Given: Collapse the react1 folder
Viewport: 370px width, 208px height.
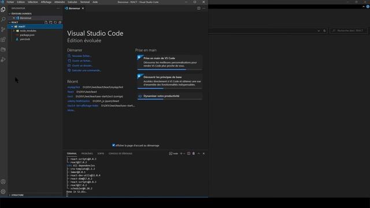Looking at the screenshot, I should coord(12,27).
